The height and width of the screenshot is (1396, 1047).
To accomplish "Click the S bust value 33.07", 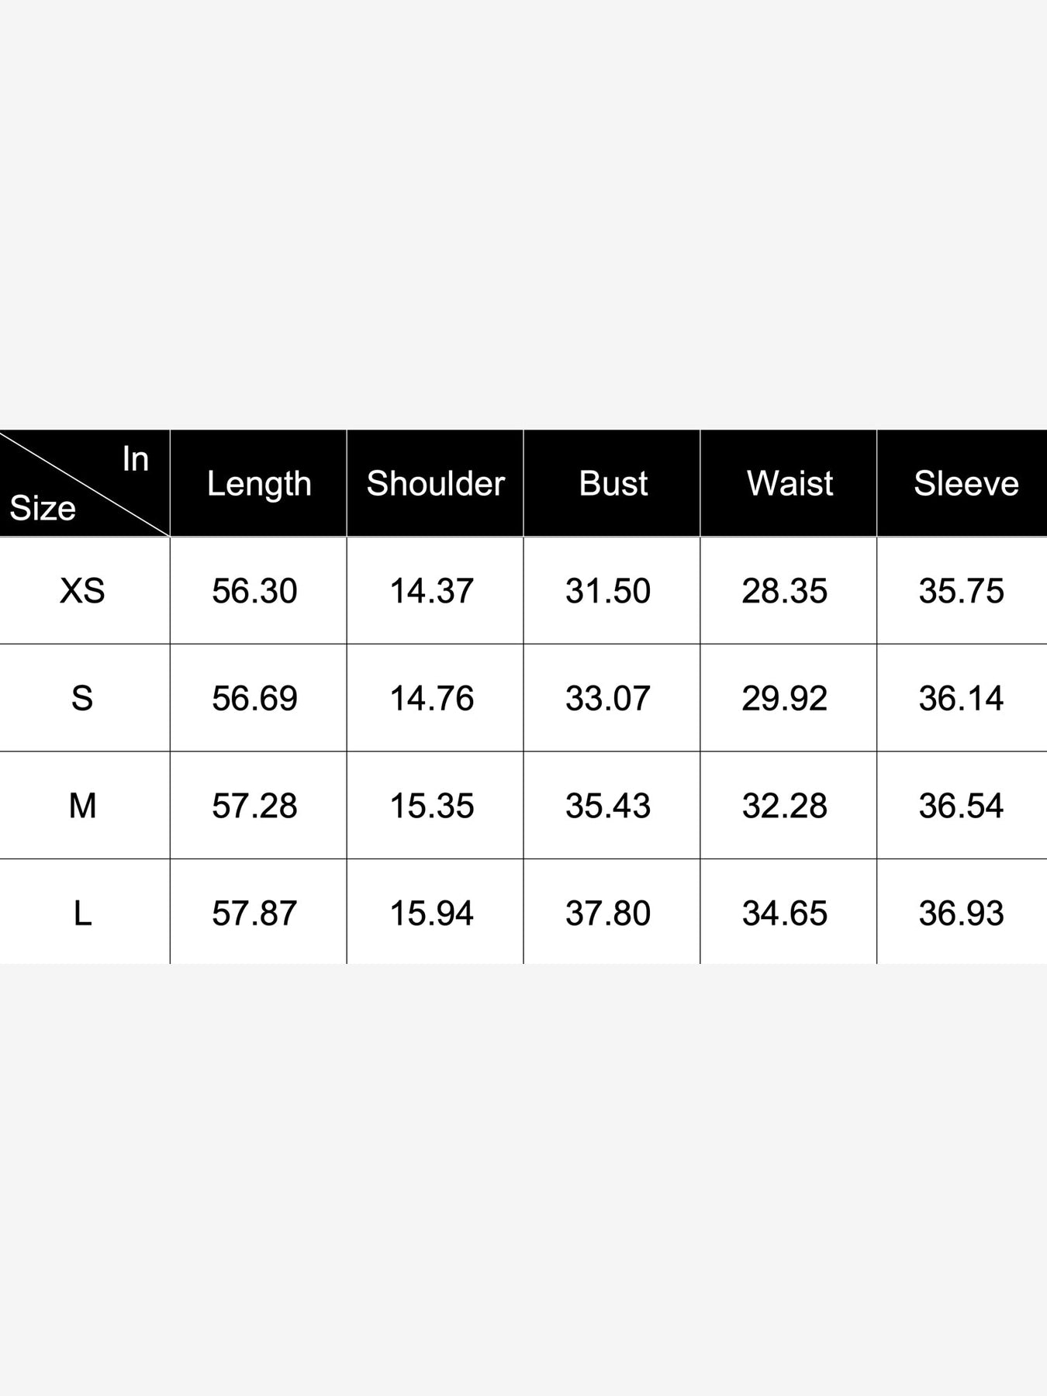I will [x=608, y=698].
